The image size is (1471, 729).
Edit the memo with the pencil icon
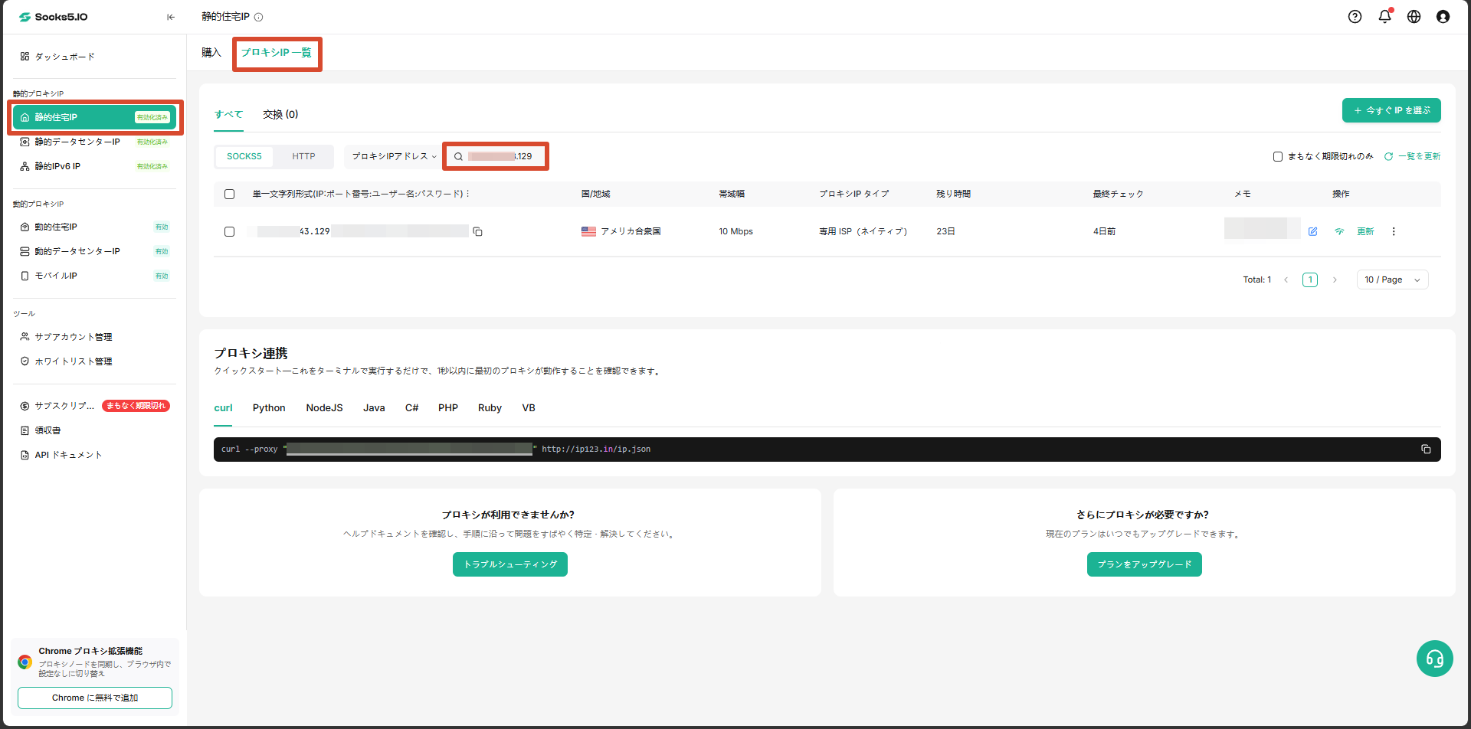point(1312,231)
